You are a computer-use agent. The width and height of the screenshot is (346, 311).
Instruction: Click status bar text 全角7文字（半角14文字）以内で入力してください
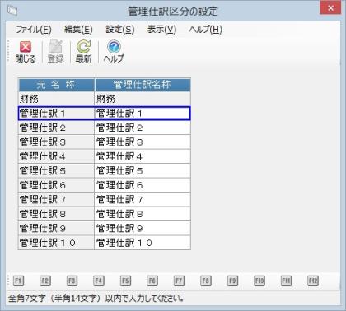(x=96, y=298)
